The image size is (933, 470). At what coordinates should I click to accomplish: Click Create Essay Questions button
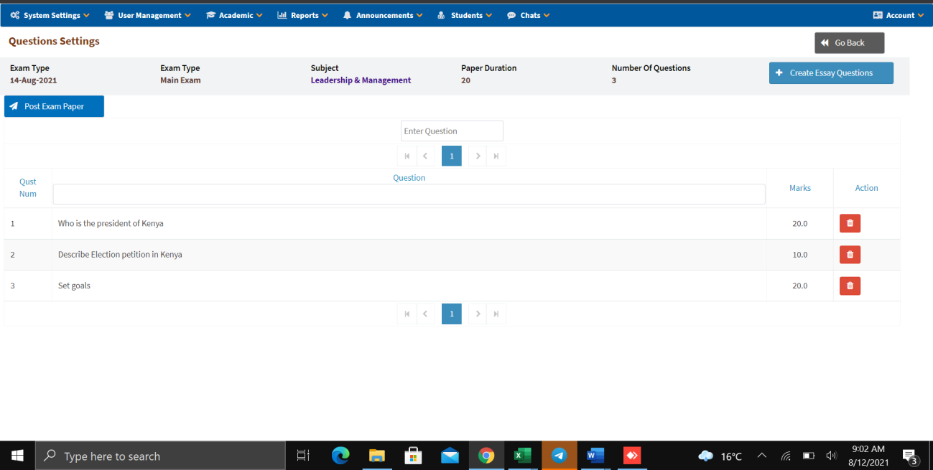831,73
